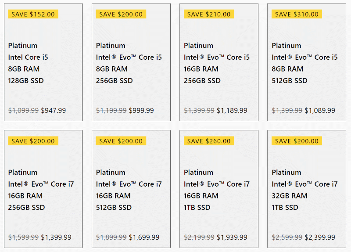This screenshot has width=351, height=252.
Task: Select the Core i7 16GB RAM 256GB SSD card
Action: 43,189
